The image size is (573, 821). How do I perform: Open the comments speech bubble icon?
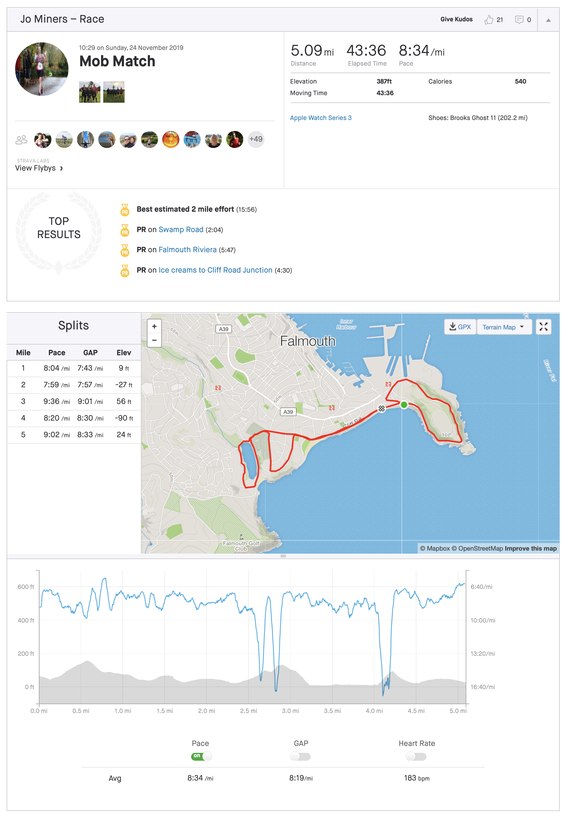pos(519,20)
